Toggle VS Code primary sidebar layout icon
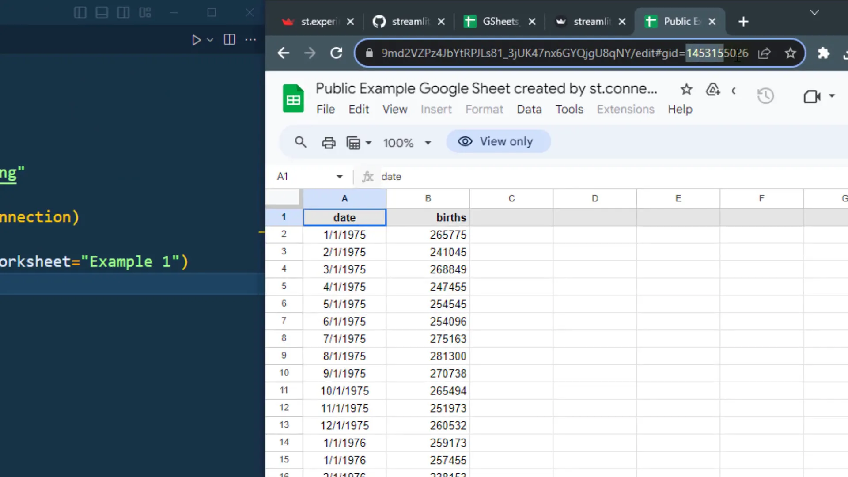Image resolution: width=848 pixels, height=477 pixels. (x=80, y=12)
